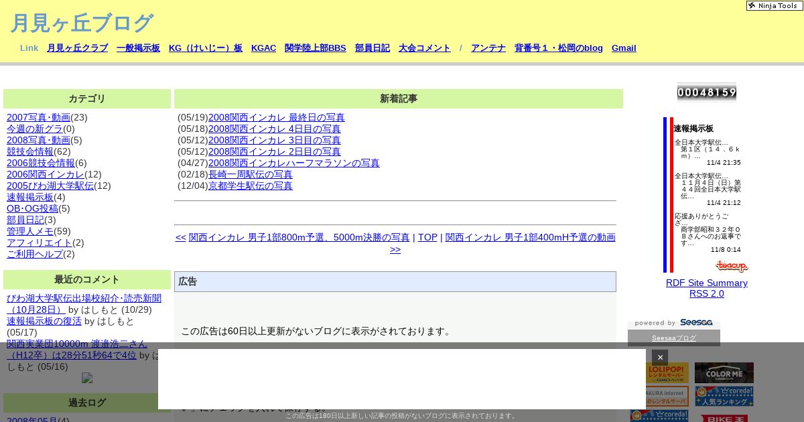Click the Seesaa powered-by logo

[x=673, y=323]
